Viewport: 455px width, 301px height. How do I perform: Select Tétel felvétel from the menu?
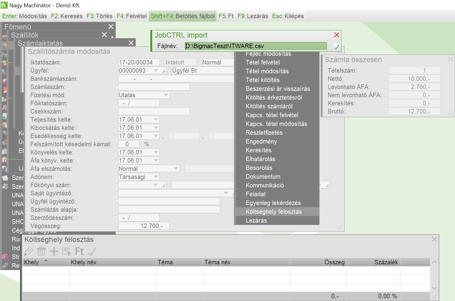pos(263,62)
